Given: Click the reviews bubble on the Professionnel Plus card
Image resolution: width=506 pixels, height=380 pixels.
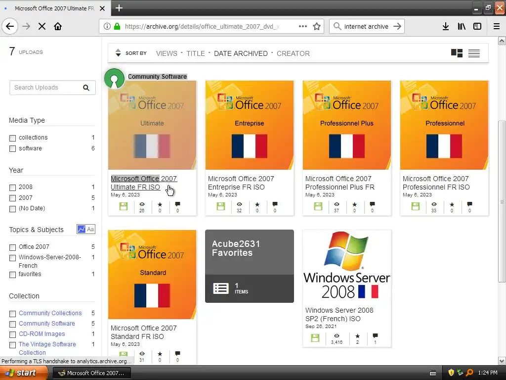Looking at the screenshot, I should pyautogui.click(x=372, y=204).
